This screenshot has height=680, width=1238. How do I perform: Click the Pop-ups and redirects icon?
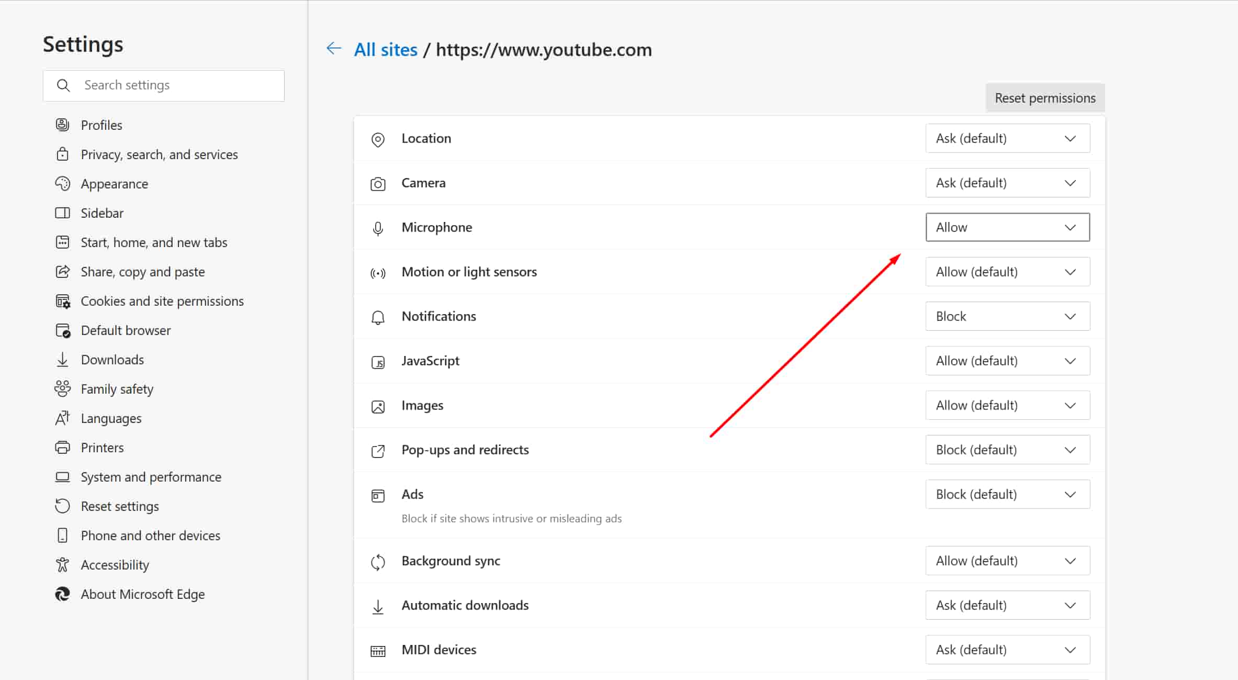[378, 451]
